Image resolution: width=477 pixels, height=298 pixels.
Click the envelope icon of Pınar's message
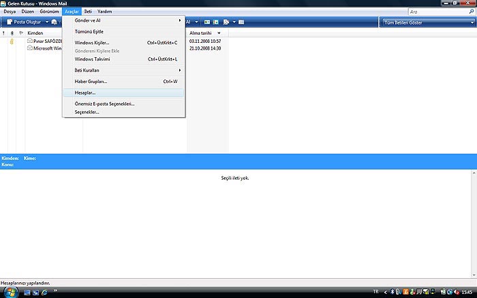30,41
